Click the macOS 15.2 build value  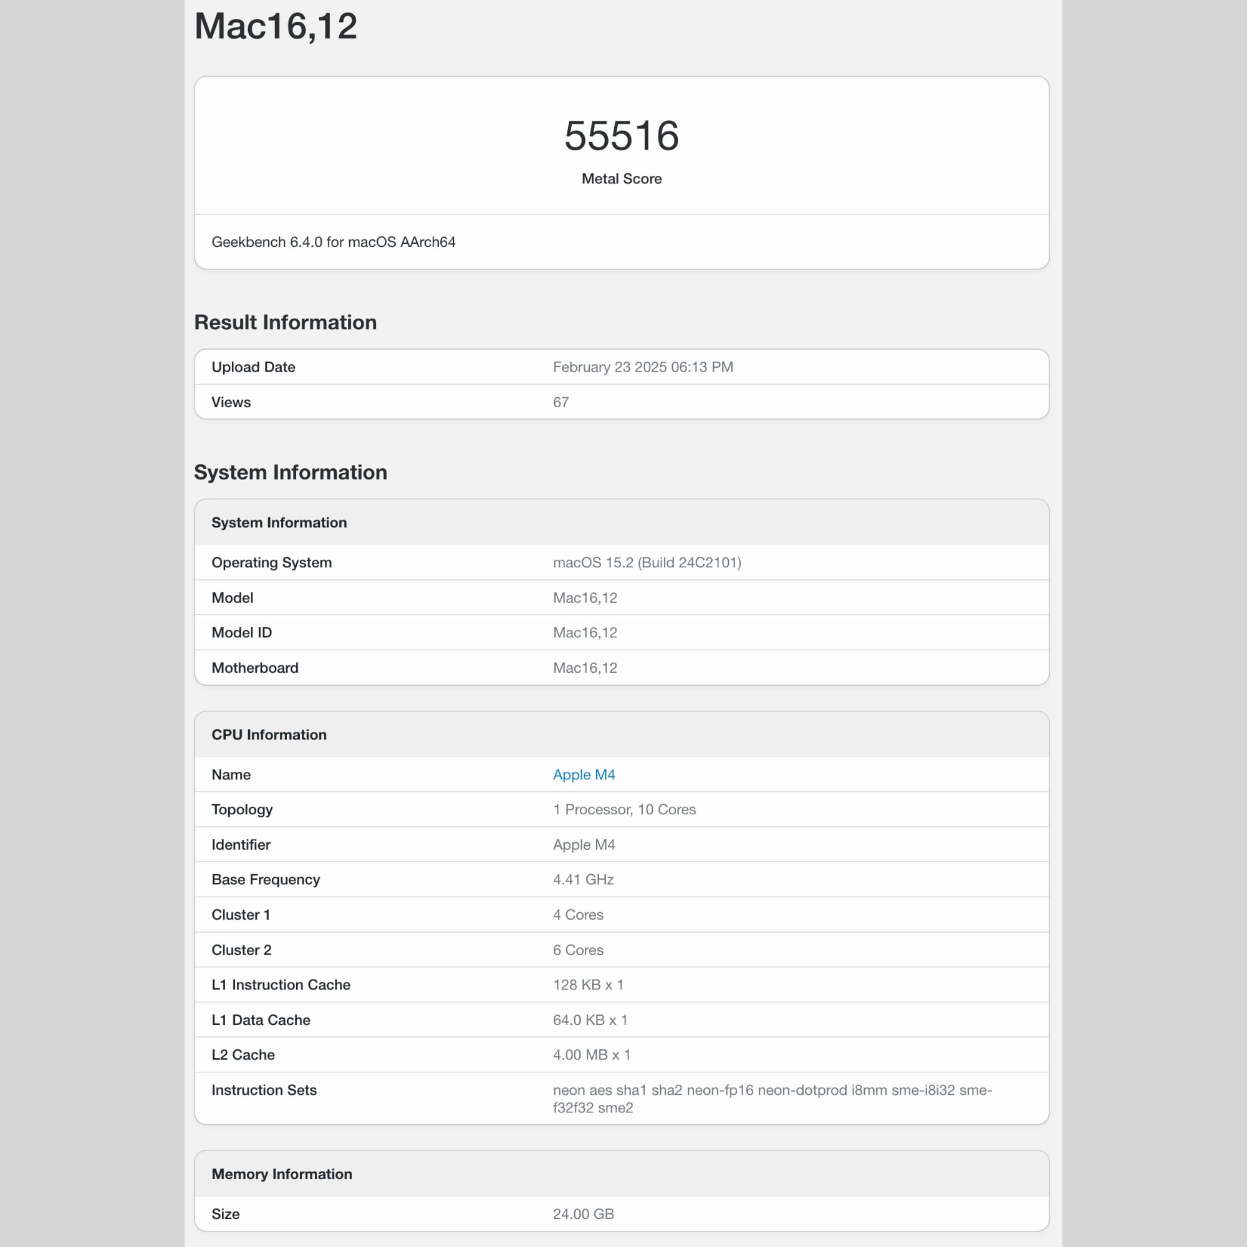click(647, 562)
